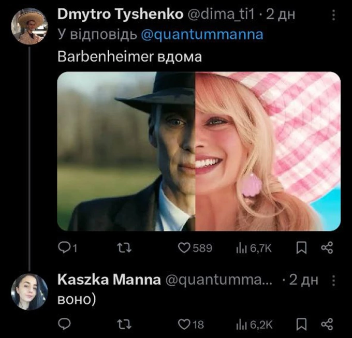Viewport: 352px width, 338px height.
Task: Reply to Kaszka Manna's 'воно)' tweet
Action: [x=64, y=324]
